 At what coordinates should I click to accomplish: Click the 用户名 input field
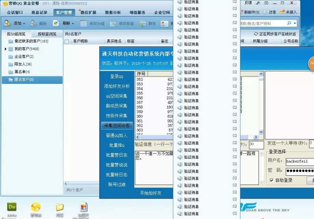pos(300,161)
